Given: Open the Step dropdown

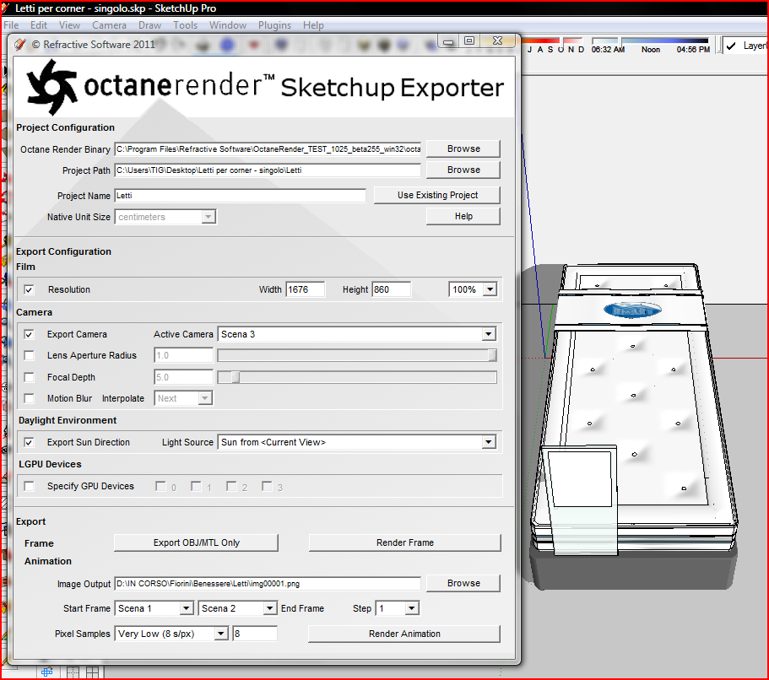Looking at the screenshot, I should (398, 608).
